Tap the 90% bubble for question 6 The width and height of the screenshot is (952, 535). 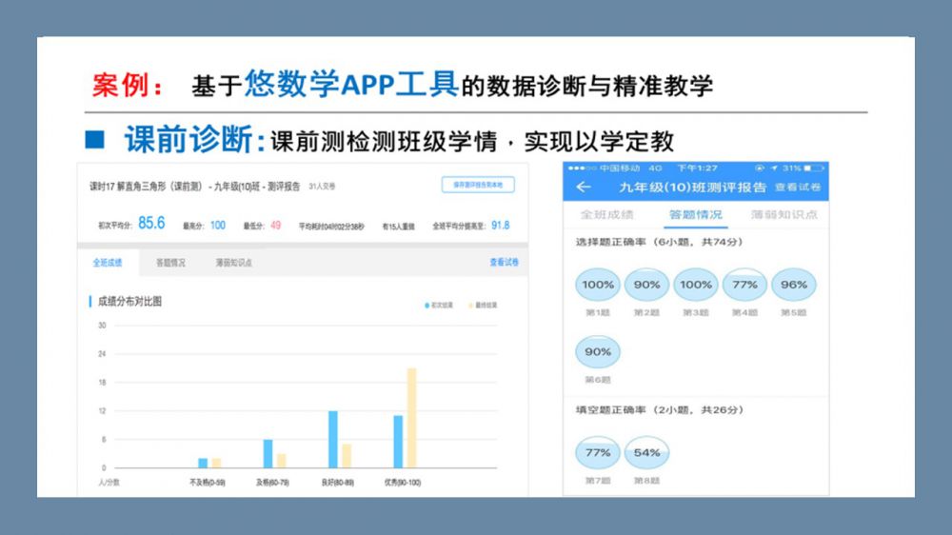598,352
